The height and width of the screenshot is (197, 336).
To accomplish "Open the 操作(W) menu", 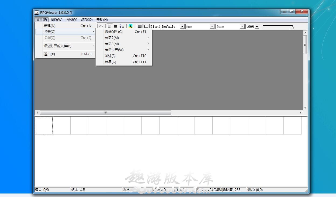I will (x=56, y=19).
